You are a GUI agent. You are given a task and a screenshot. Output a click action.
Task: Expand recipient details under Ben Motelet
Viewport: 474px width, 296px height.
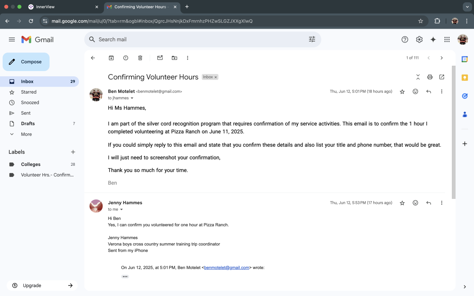(x=132, y=98)
